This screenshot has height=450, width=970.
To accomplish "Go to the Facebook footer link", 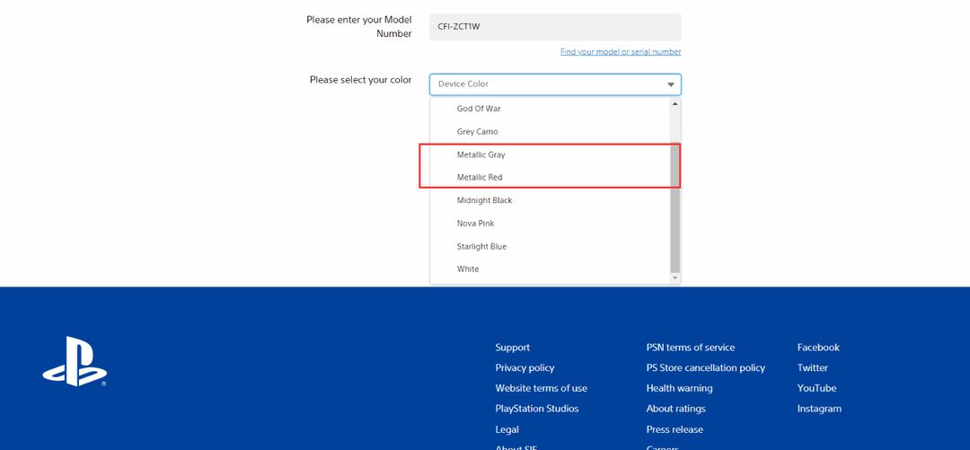I will (x=818, y=348).
